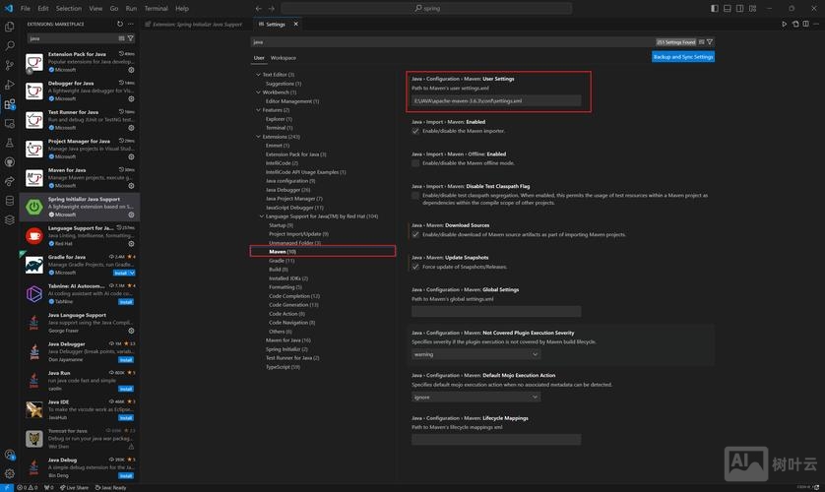This screenshot has height=492, width=825.
Task: Open the Accounts icon in activity bar
Action: coord(10,455)
